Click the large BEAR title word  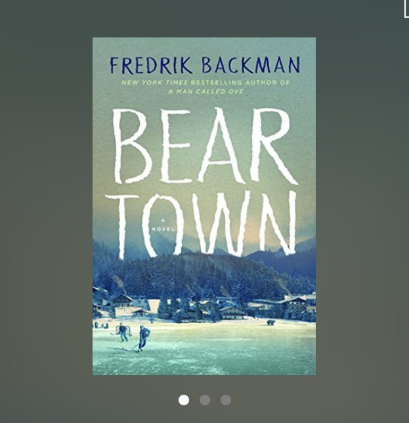tap(205, 146)
